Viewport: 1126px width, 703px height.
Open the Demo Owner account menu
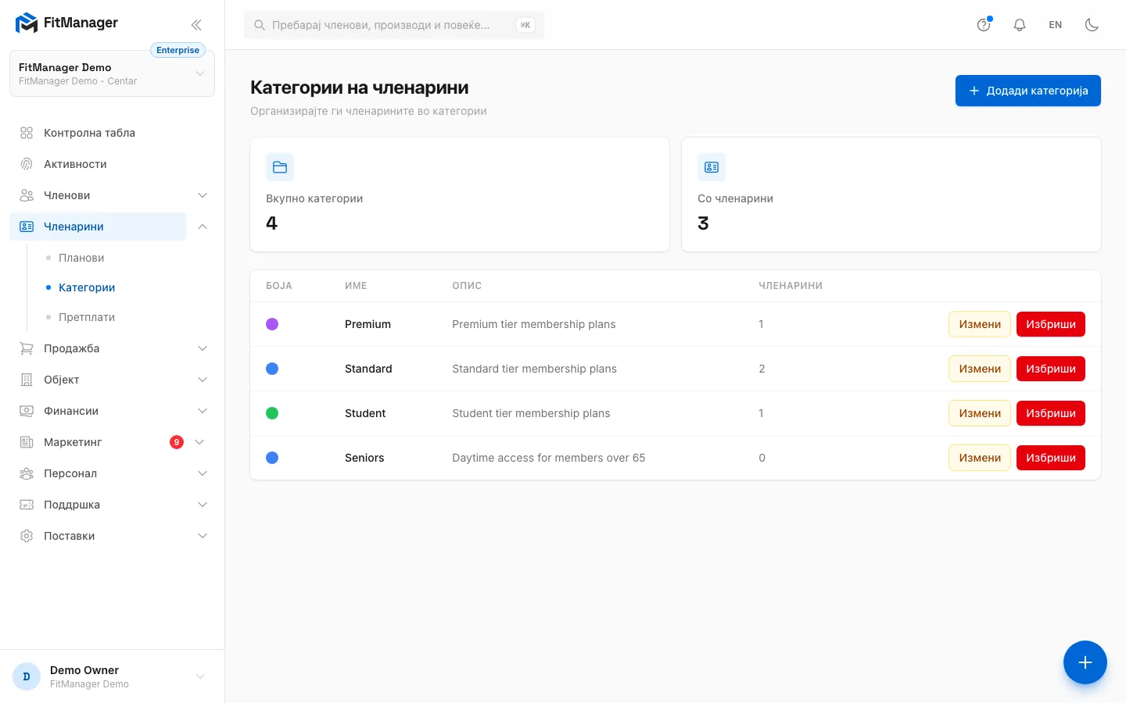click(x=112, y=676)
